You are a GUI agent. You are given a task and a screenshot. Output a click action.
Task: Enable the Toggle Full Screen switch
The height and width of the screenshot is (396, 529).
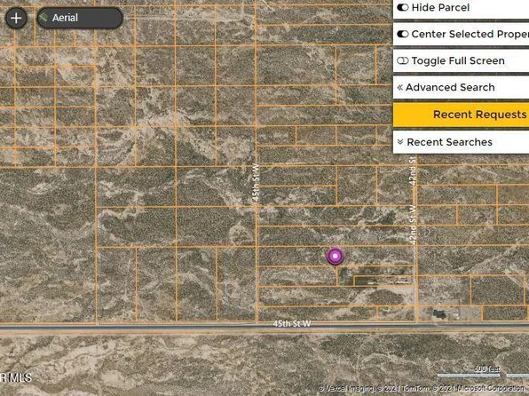click(403, 60)
